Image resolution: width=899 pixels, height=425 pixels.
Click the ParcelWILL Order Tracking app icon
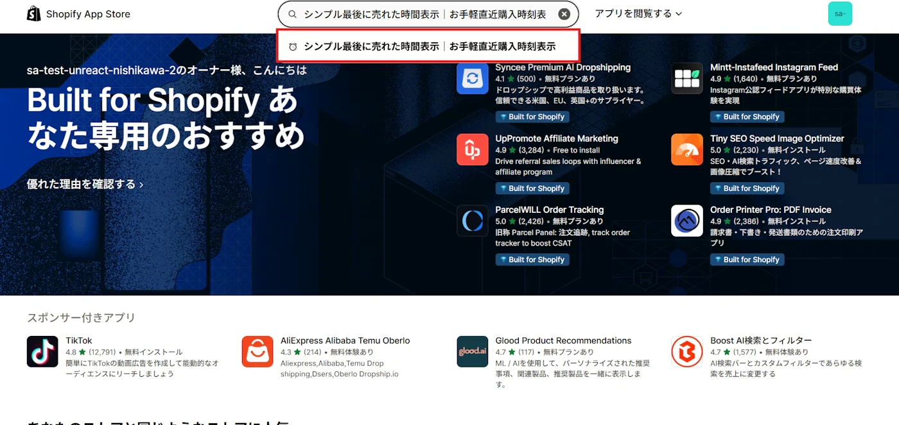tap(472, 221)
